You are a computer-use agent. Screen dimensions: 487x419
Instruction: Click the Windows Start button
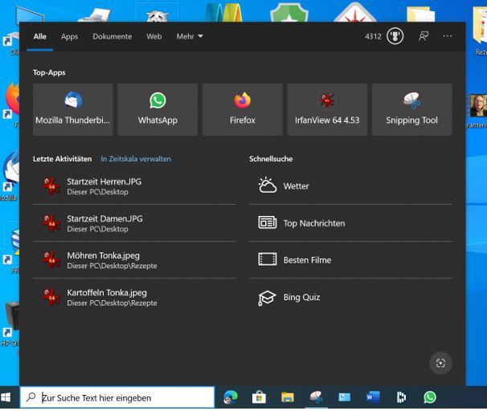tap(6, 397)
